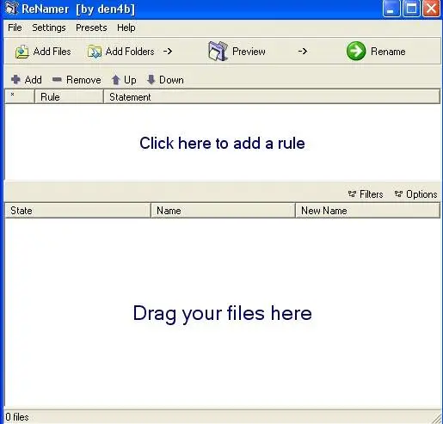The height and width of the screenshot is (424, 443).
Task: Open the Presets menu
Action: click(91, 28)
